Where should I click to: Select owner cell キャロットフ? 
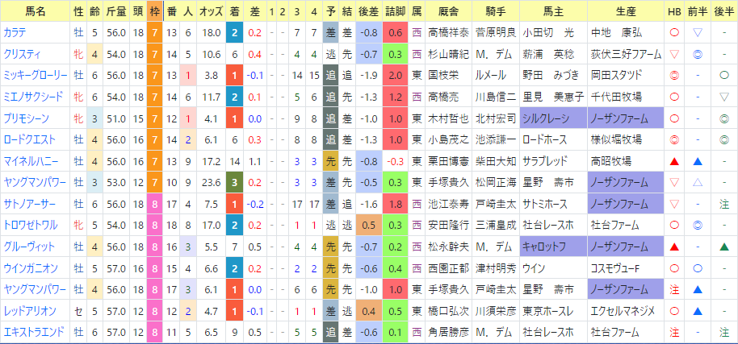553,247
